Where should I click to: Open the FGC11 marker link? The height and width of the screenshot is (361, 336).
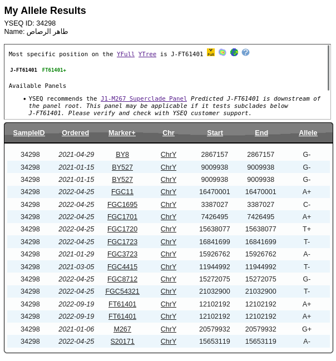point(122,192)
